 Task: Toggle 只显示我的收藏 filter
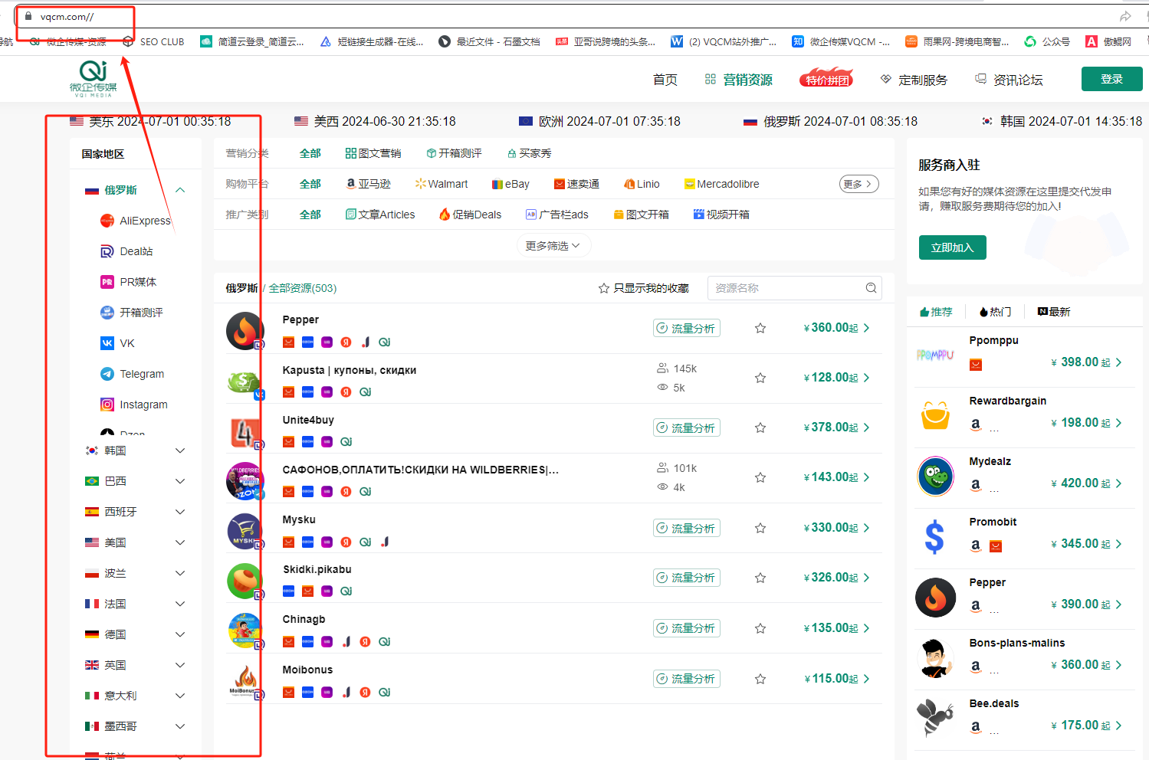[x=643, y=288]
